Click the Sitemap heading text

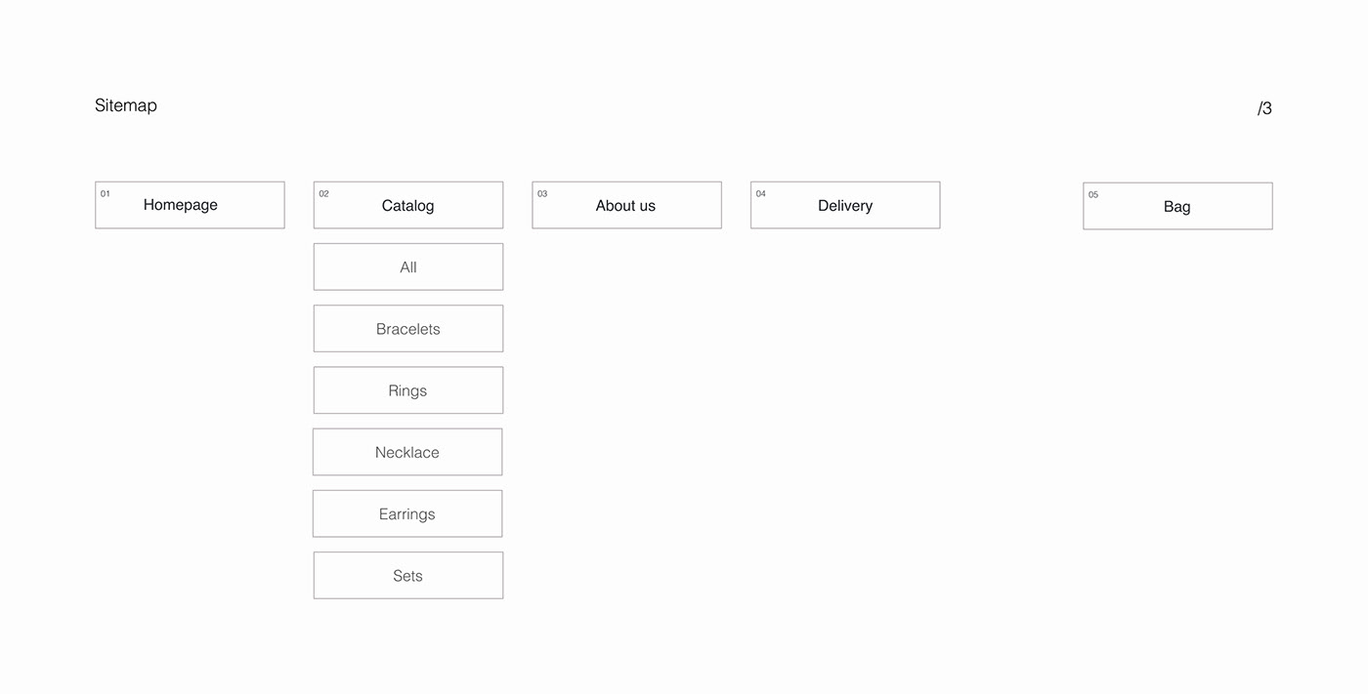tap(126, 105)
